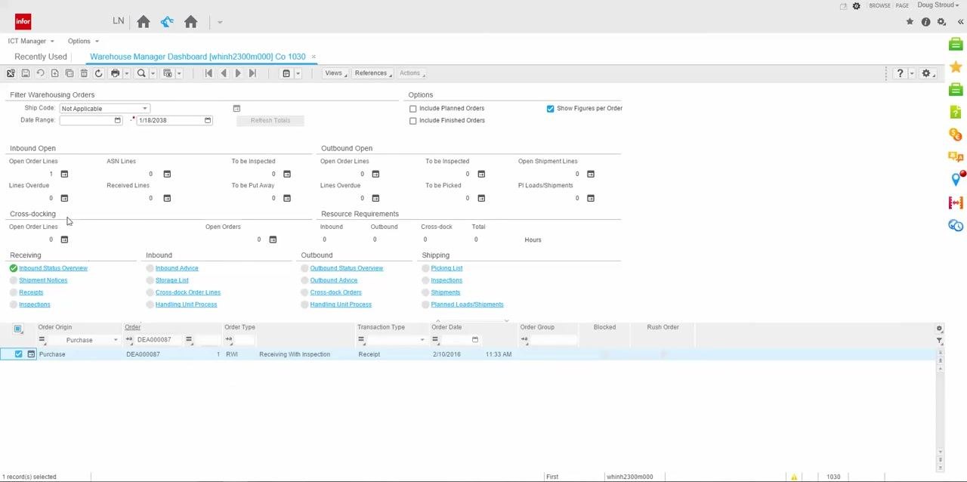Viewport: 967px width, 482px height.
Task: Enable Include Planned Orders checkbox
Action: tap(413, 108)
